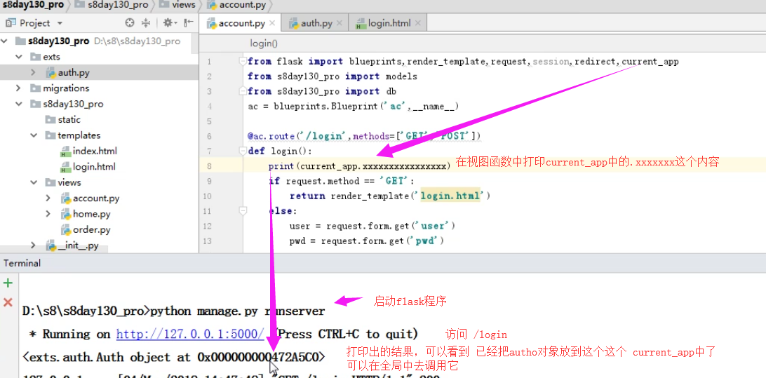Expand the home.py node in tree
This screenshot has height=378, width=766.
tap(48, 214)
